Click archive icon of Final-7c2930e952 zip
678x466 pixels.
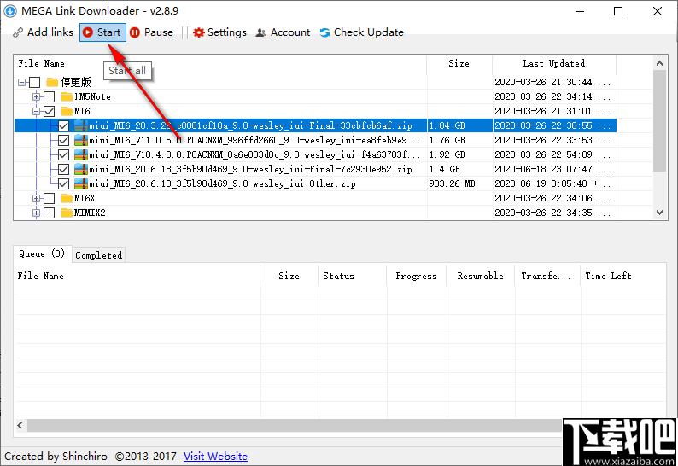point(81,169)
